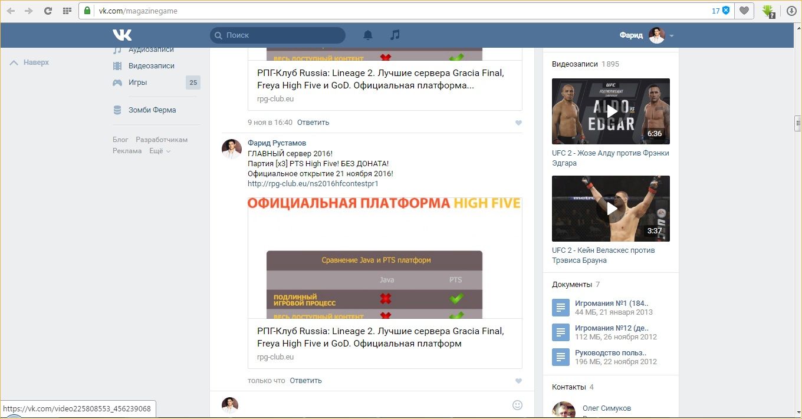Screen dimensions: 802x419
Task: Collapse page using Наверх arrow
Action: coord(29,62)
